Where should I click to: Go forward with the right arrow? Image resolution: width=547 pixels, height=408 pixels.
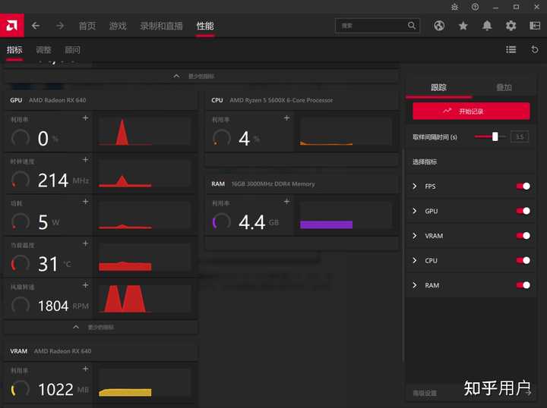tap(60, 26)
